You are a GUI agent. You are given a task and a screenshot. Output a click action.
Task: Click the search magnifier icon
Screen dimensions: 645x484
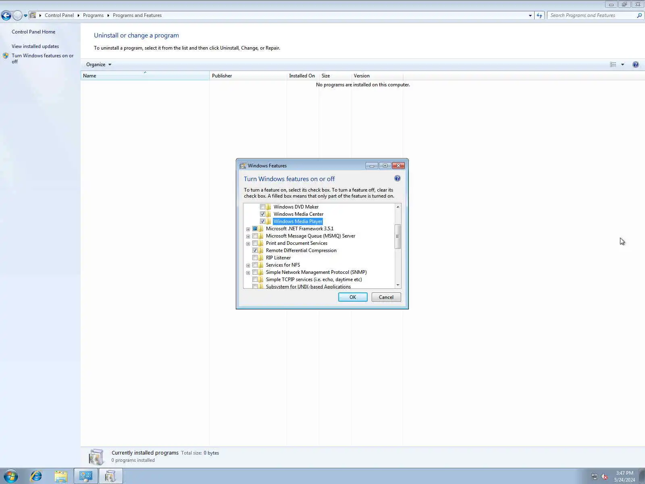(x=639, y=15)
